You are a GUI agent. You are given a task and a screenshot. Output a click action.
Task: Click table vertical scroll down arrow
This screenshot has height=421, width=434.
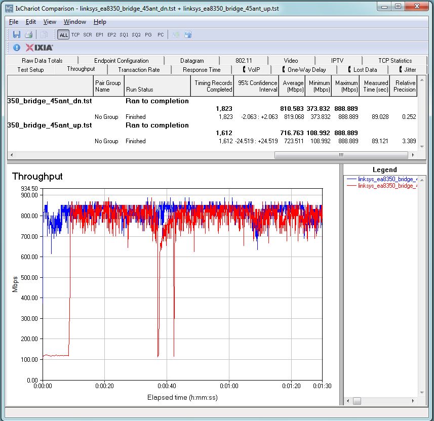(x=422, y=147)
